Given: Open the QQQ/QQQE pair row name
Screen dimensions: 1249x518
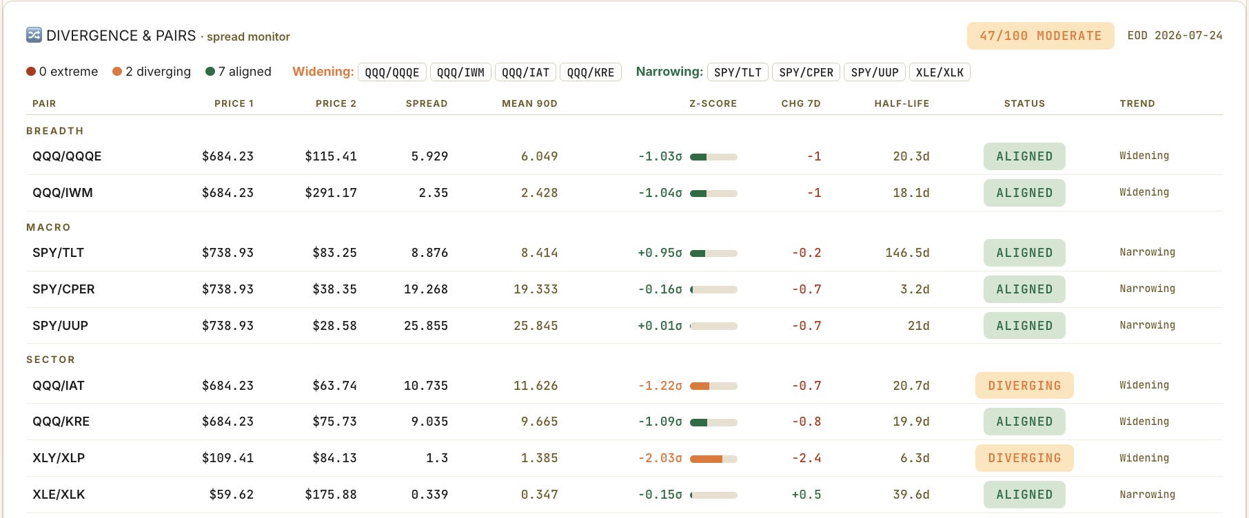Looking at the screenshot, I should [67, 156].
